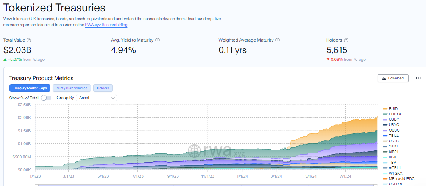Toggle the USDY series in legend
This screenshot has height=186, width=426.
(x=393, y=119)
